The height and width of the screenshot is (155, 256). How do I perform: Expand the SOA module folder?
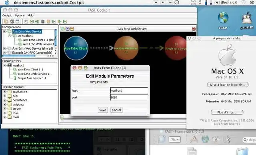4,113
